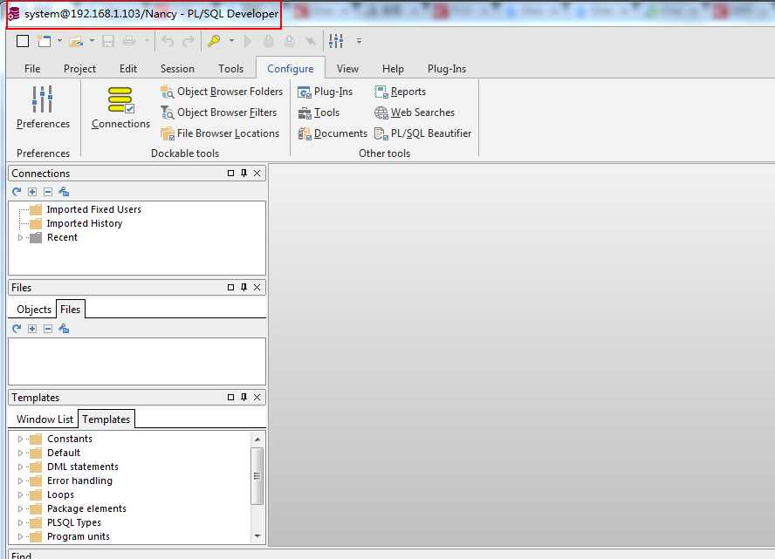
Task: Click the minus icon in Files panel toolbar
Action: click(x=48, y=329)
